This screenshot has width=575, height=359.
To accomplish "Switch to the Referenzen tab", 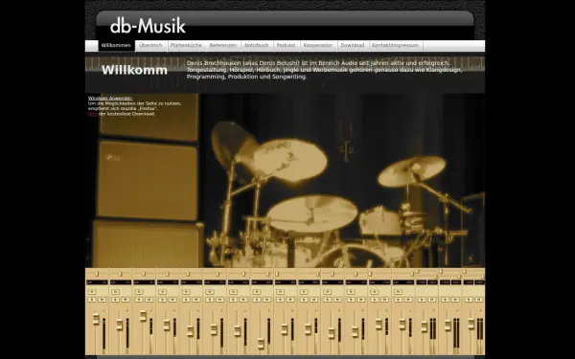I will pos(223,45).
